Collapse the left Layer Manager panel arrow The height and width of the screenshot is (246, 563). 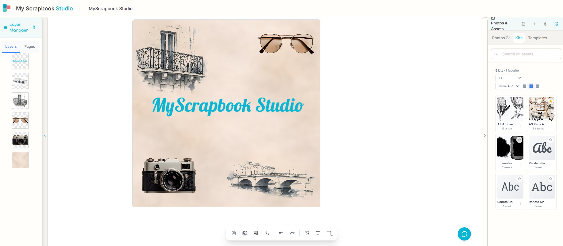45,135
